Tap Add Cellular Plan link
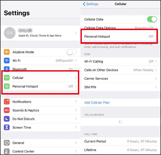The height and width of the screenshot is (155, 161). tap(97, 102)
